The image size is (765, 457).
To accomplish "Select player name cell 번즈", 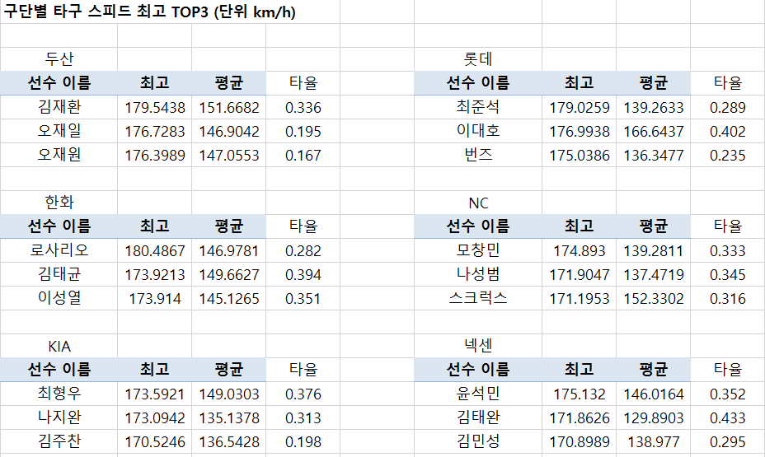I will point(478,155).
